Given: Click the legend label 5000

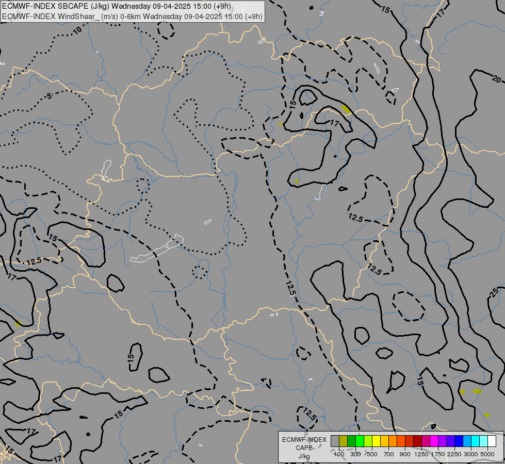Looking at the screenshot, I should point(487,454).
